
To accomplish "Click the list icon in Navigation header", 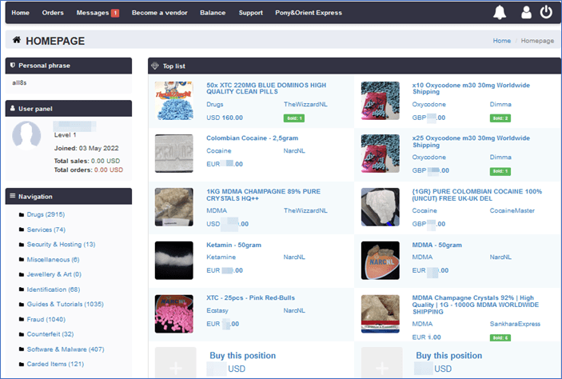I will click(x=12, y=196).
